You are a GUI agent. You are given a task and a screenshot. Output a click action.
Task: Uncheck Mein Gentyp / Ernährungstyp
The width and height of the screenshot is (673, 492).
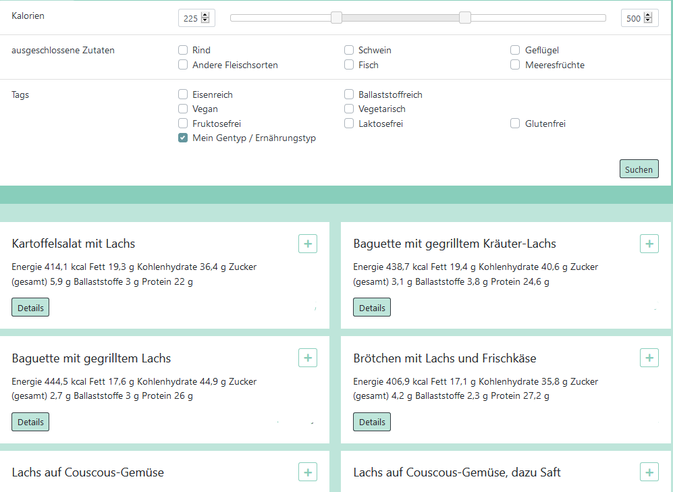pyautogui.click(x=183, y=138)
